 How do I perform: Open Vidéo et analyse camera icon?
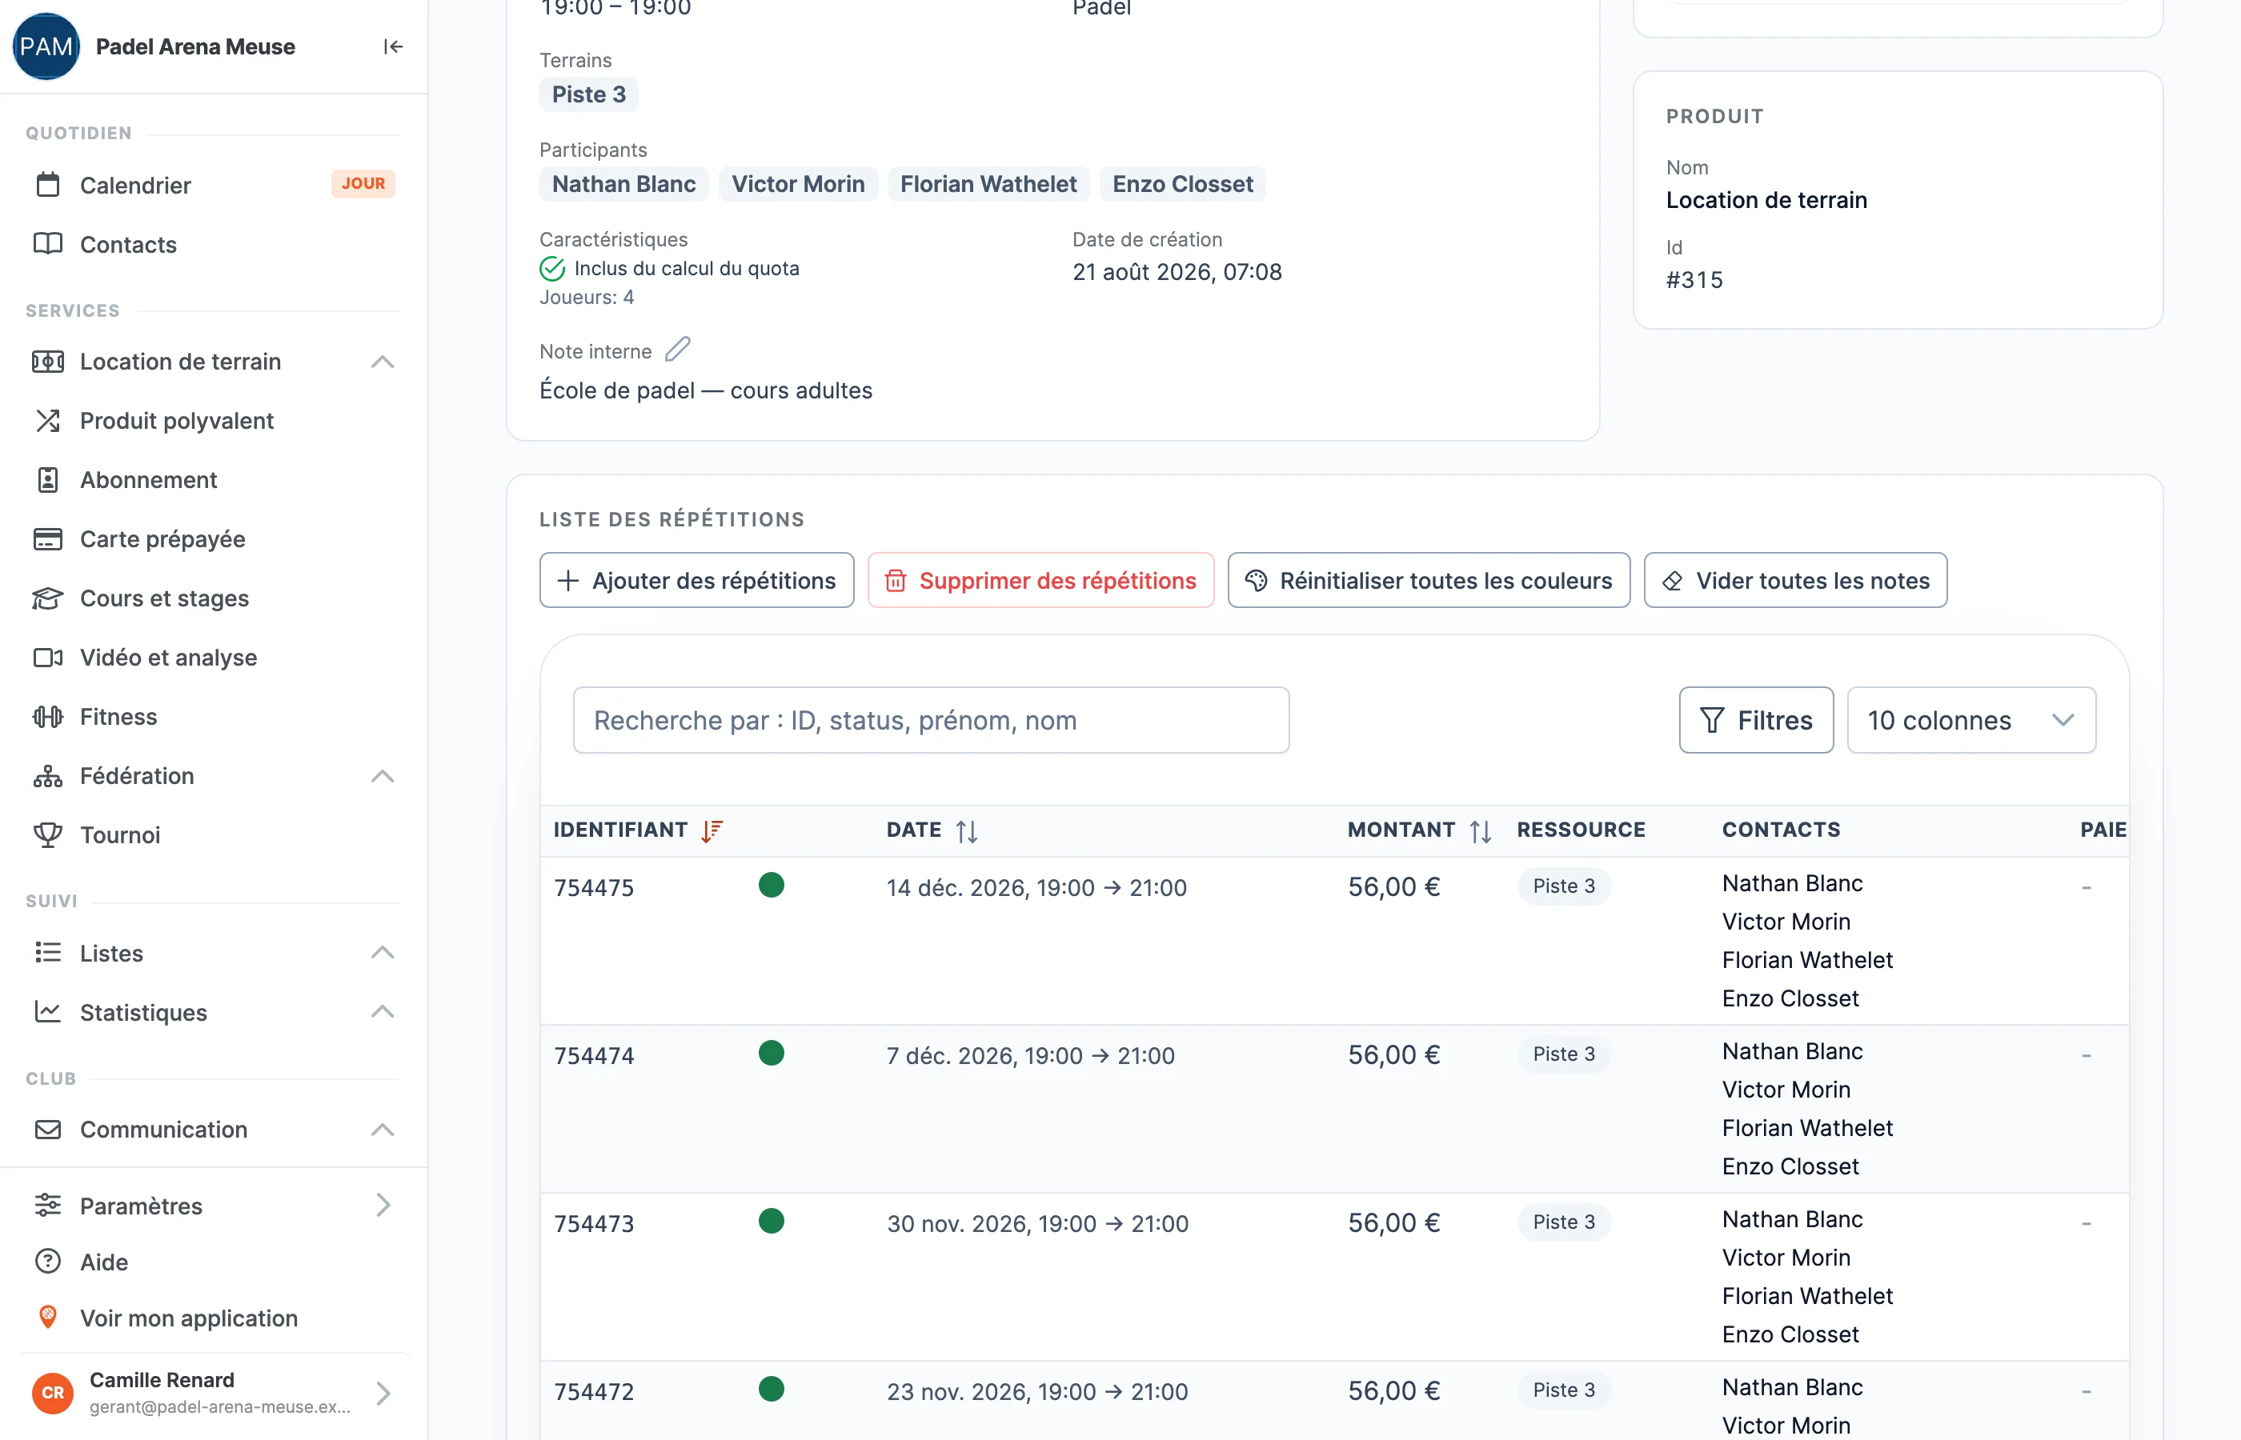point(48,658)
